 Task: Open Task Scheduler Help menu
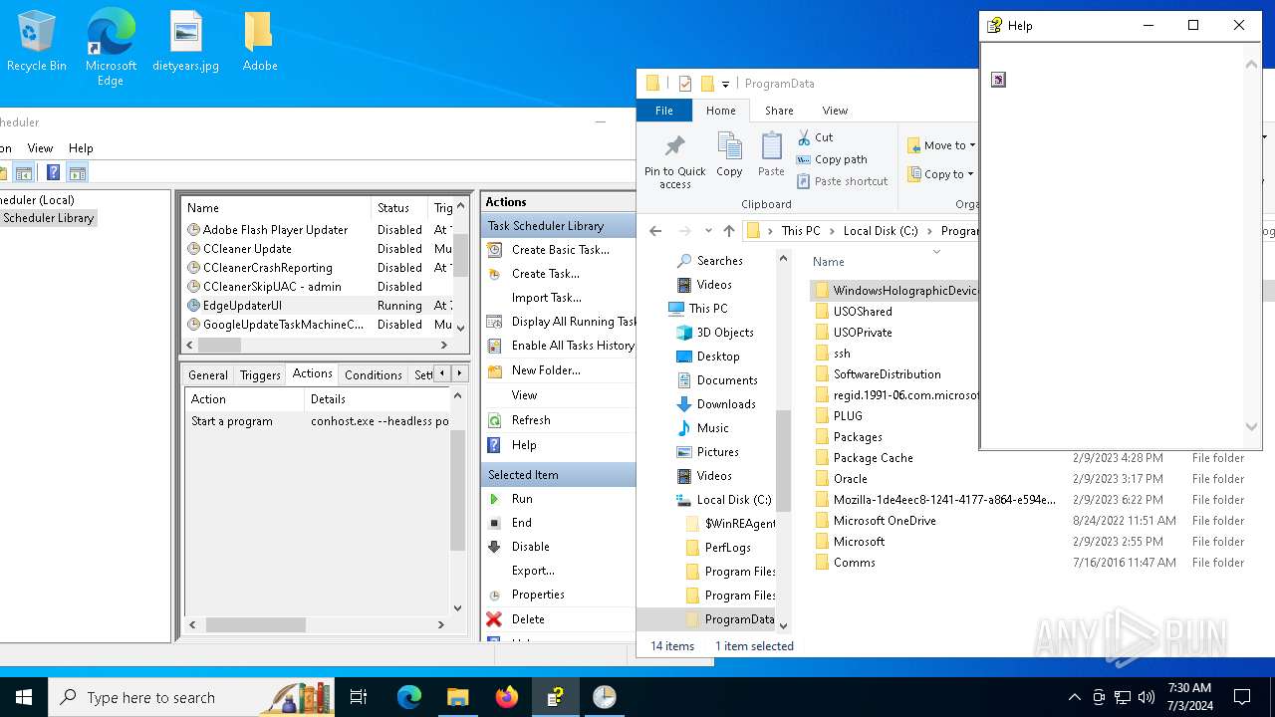tap(81, 148)
